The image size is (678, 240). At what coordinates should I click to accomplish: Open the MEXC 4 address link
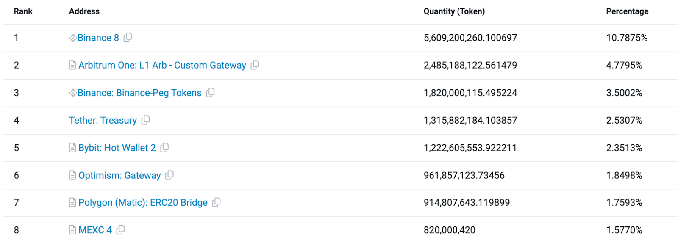[x=95, y=230]
